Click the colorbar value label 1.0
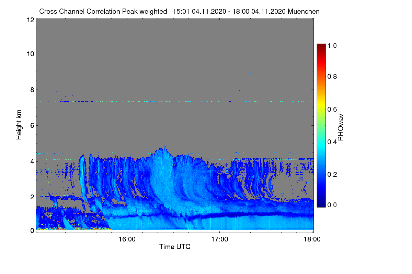The height and width of the screenshot is (274, 412). 332,45
